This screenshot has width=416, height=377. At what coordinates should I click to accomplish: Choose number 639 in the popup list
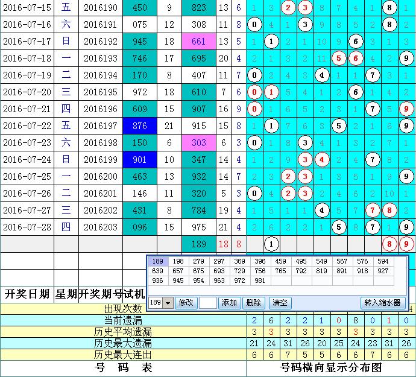tap(157, 271)
